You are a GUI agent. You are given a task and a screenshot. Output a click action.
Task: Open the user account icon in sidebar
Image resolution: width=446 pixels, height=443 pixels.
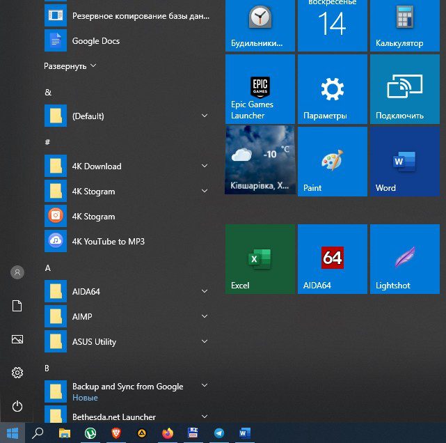tap(17, 272)
